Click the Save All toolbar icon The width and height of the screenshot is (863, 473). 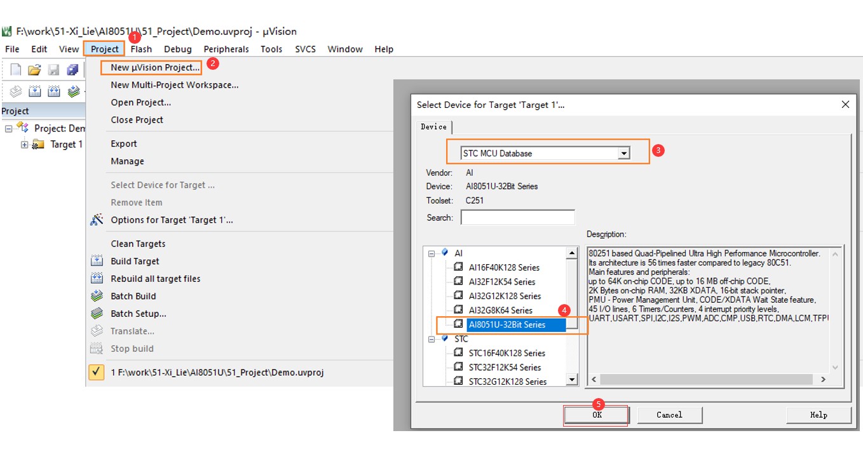73,69
